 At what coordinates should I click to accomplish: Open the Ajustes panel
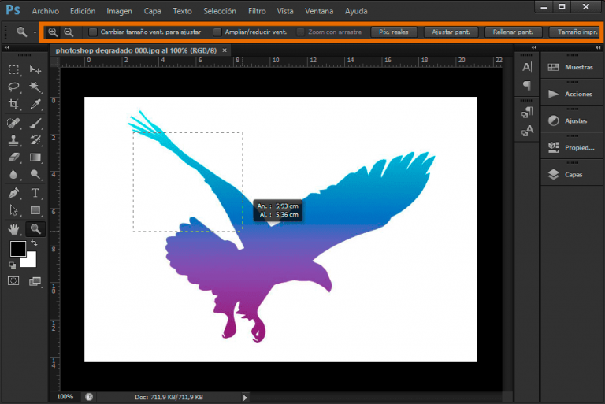571,120
